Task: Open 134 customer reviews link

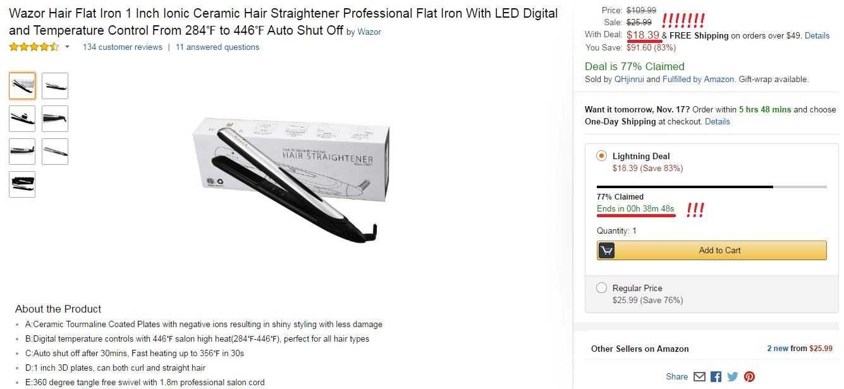Action: pyautogui.click(x=123, y=47)
